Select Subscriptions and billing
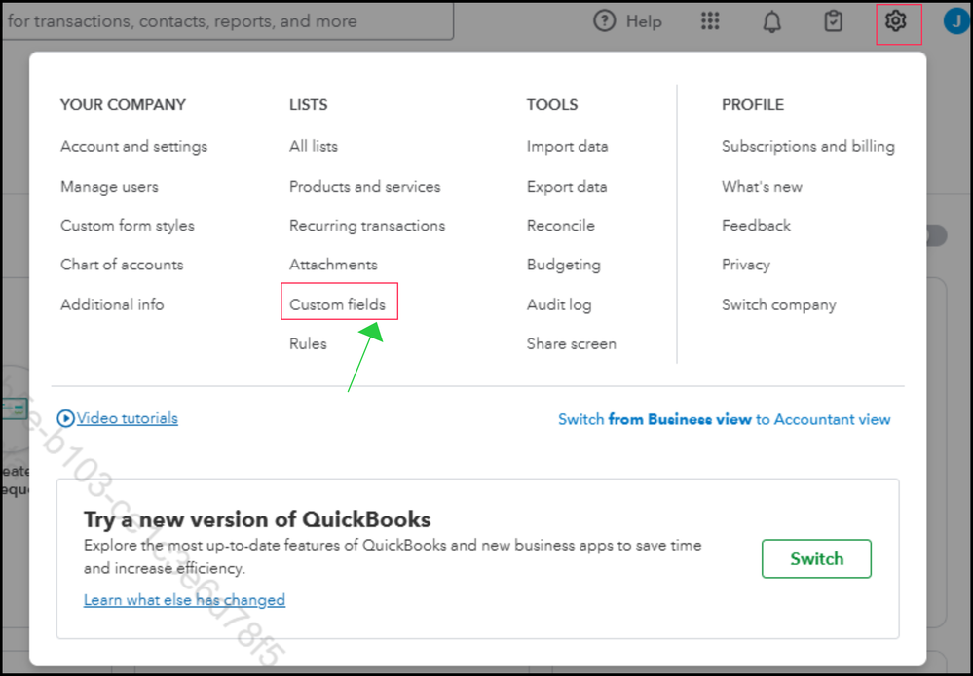973x676 pixels. pyautogui.click(x=807, y=146)
